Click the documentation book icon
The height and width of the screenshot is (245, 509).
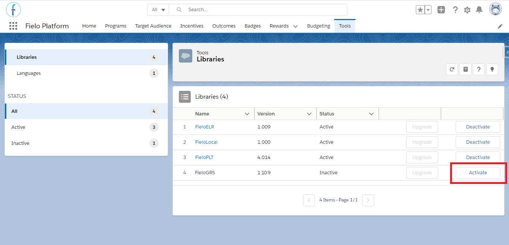coord(465,69)
